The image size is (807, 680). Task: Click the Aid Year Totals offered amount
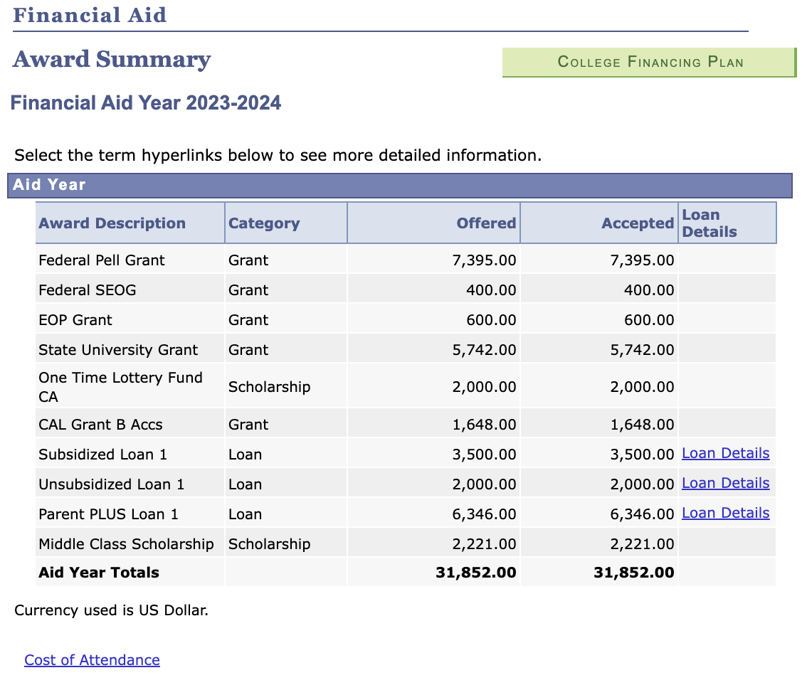[x=476, y=573]
